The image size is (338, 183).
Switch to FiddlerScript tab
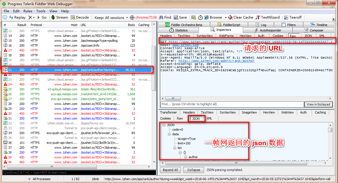tap(229, 25)
